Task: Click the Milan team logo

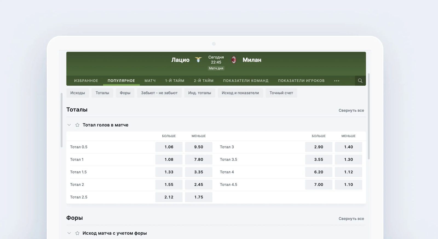Action: 234,60
